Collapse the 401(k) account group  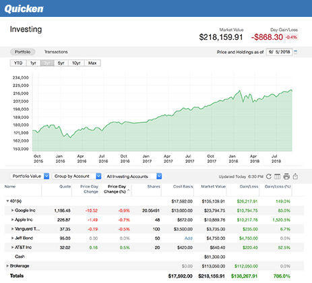tap(7, 201)
